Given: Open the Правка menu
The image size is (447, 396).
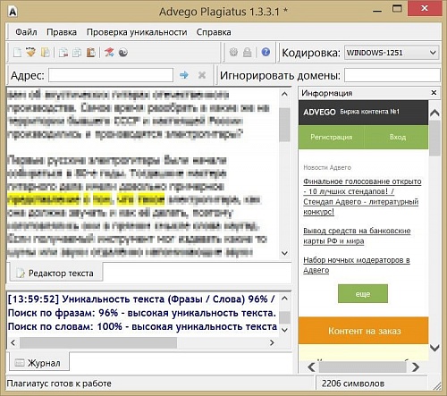Looking at the screenshot, I should coord(62,32).
